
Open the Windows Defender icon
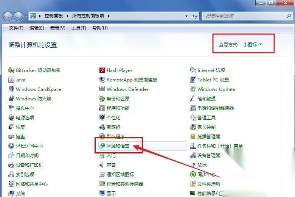click(x=102, y=89)
